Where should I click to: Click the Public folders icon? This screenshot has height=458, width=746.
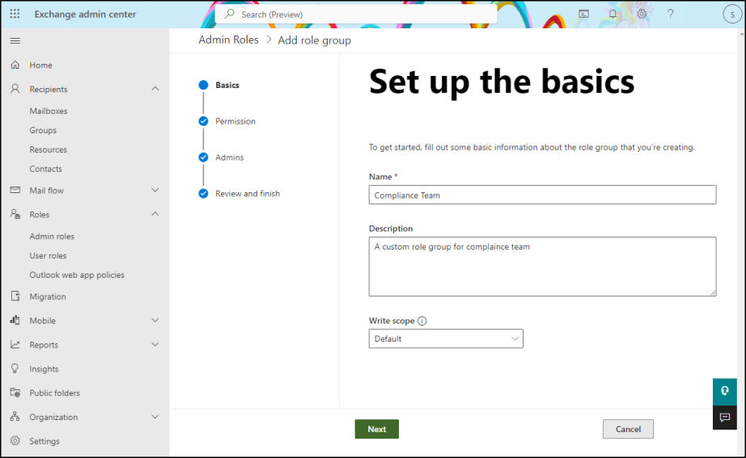coord(15,393)
